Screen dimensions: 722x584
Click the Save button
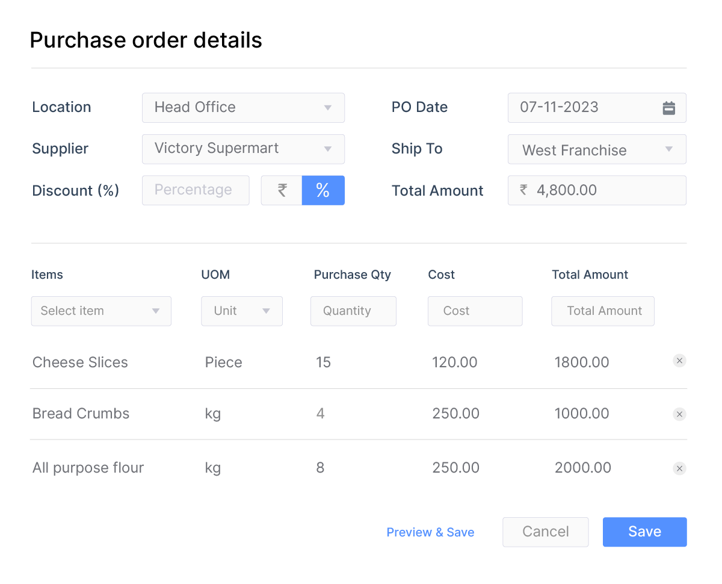point(644,532)
